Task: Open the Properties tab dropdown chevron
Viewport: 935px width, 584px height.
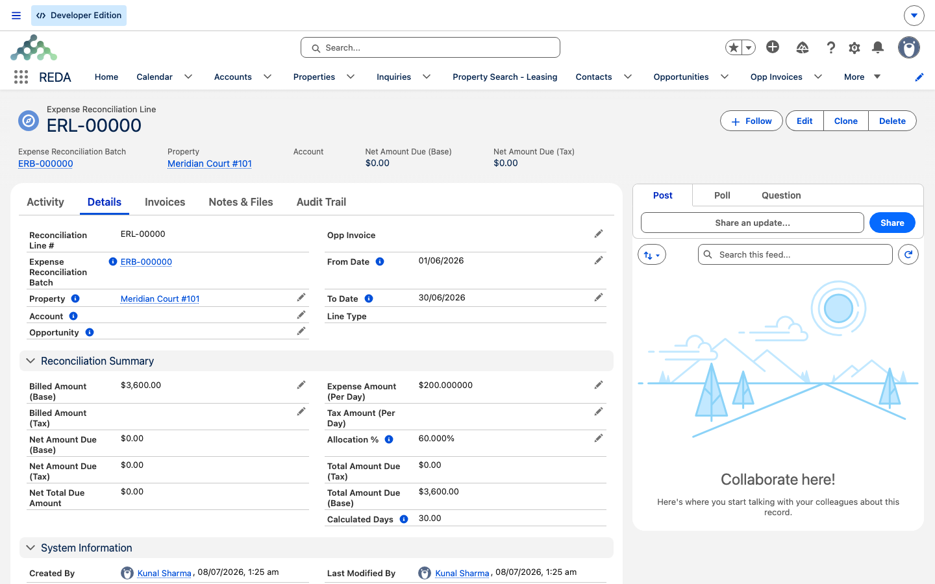Action: tap(351, 77)
